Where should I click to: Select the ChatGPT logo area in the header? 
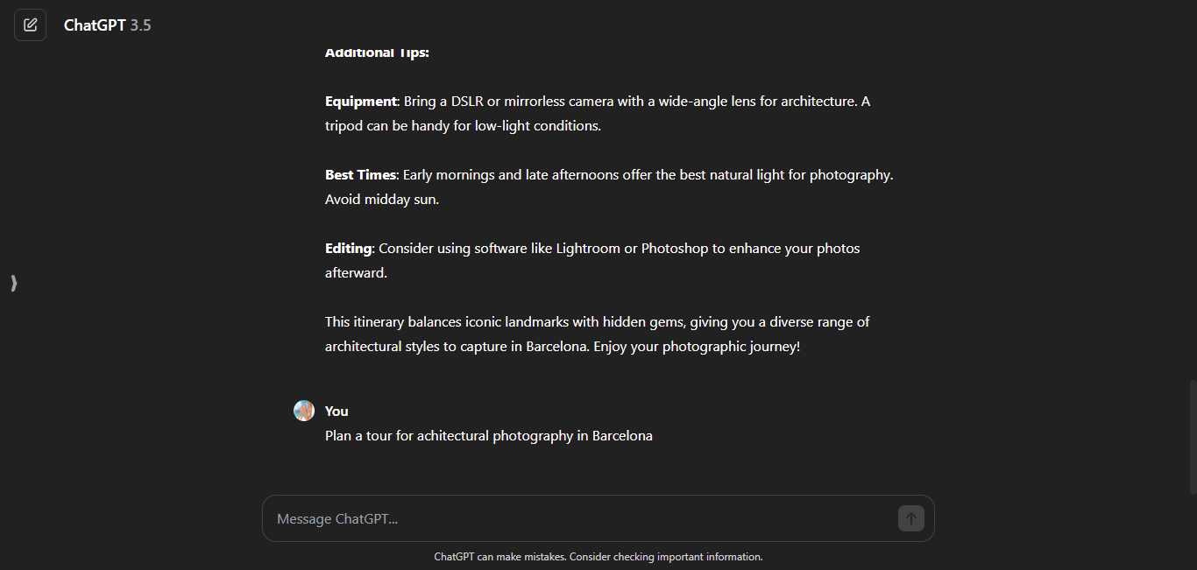pos(106,25)
